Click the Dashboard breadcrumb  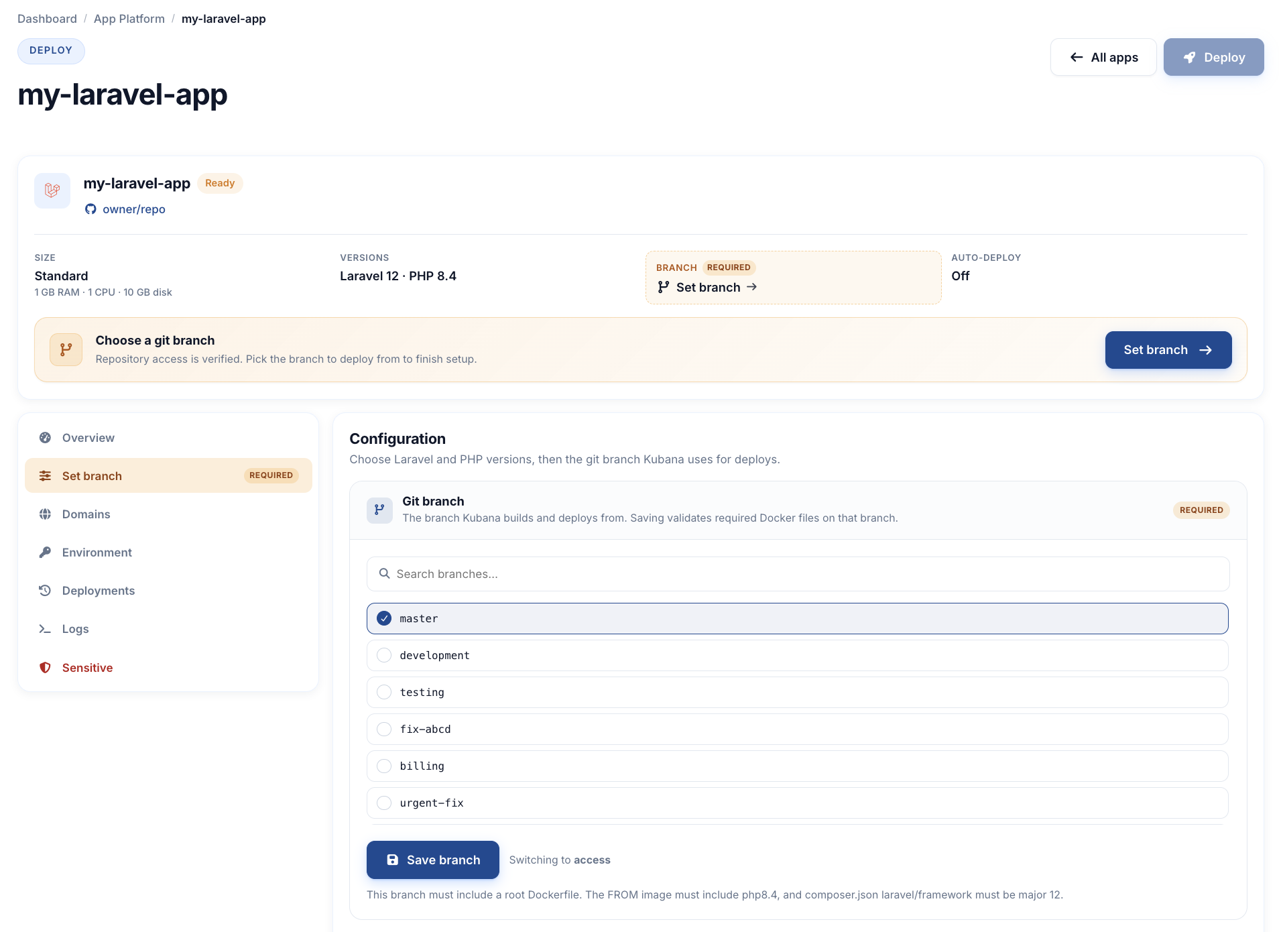47,19
